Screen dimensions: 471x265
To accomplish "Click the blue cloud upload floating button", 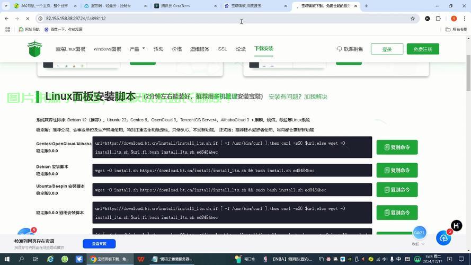I will (x=443, y=238).
